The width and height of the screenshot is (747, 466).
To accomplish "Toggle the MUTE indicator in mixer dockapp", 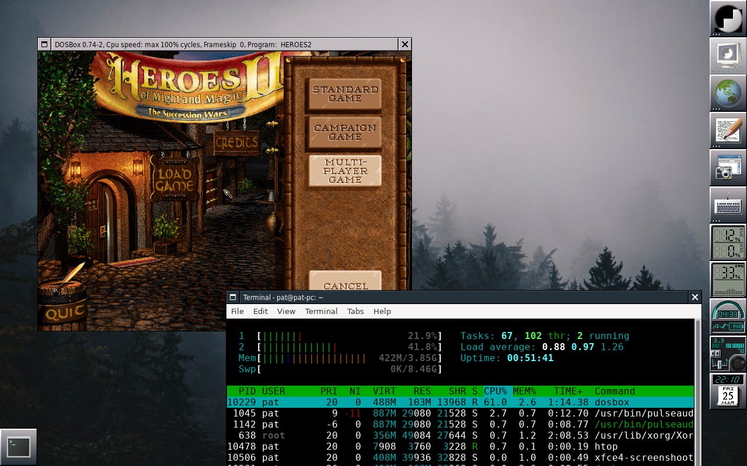I will (738, 345).
